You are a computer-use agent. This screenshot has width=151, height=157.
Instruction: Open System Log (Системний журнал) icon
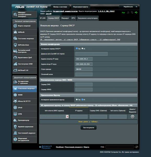click(15, 133)
